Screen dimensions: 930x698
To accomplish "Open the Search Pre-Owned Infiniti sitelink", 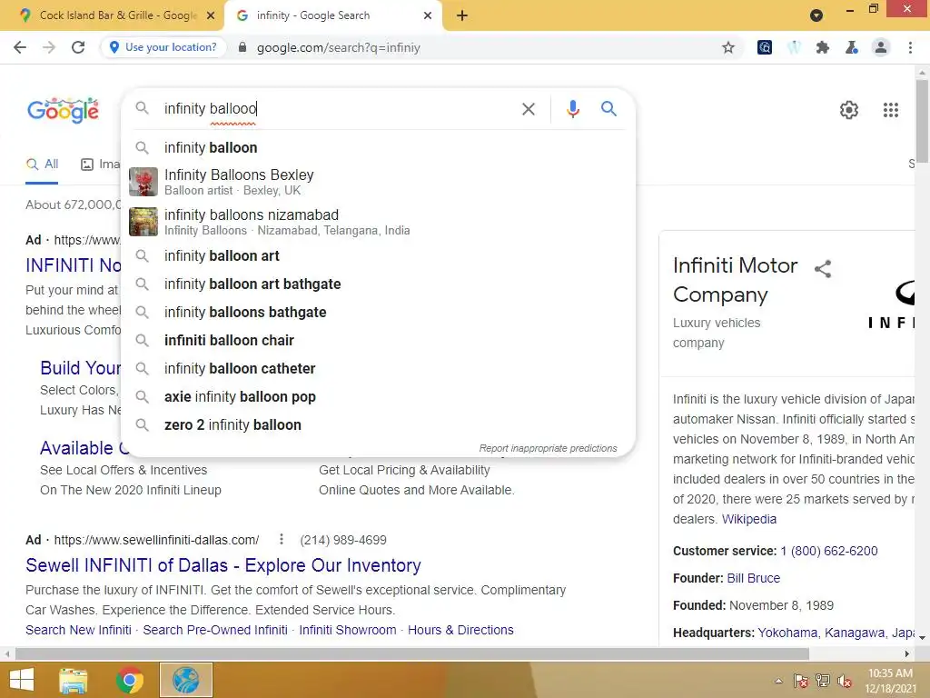I will click(215, 630).
